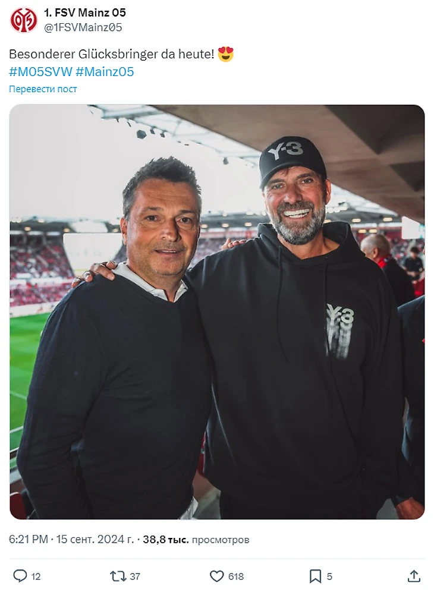Click the 6:21 PM timestamp
This screenshot has height=592, width=434.
pyautogui.click(x=28, y=540)
